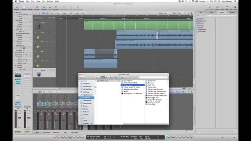251x141 pixels.
Task: Open the Snap dropdown in Arrange area
Action: tap(167, 13)
